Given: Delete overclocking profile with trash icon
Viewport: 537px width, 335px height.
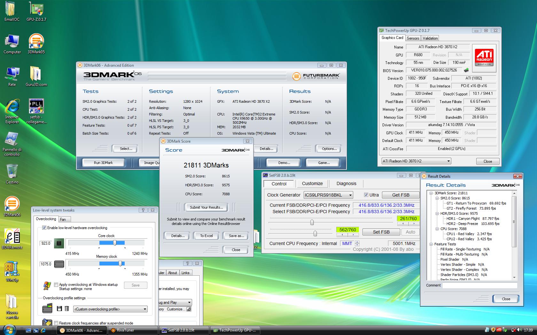Looking at the screenshot, I should coord(67,309).
